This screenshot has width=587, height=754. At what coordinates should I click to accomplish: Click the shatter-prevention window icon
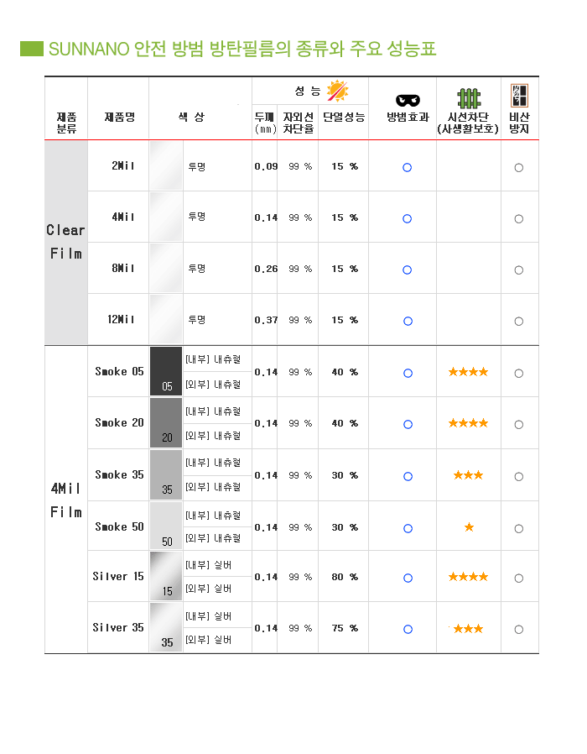point(519,95)
